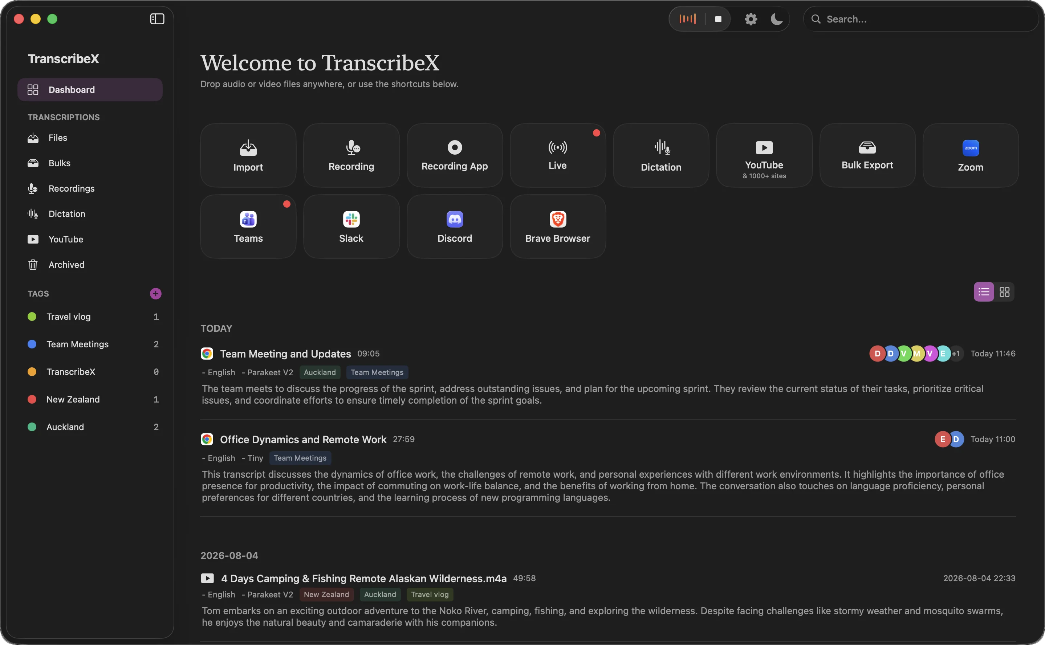Click the TranscribeX sidebar title

[63, 59]
